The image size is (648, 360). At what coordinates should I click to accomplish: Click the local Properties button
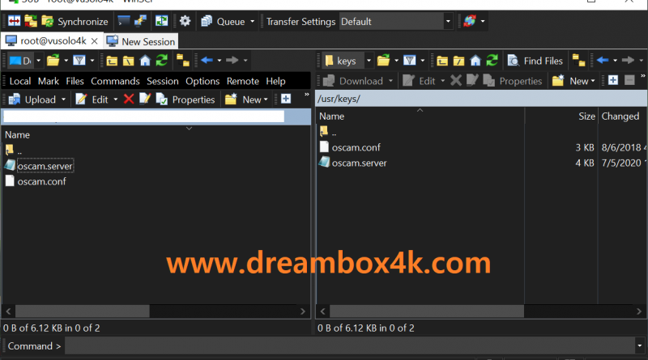(185, 100)
